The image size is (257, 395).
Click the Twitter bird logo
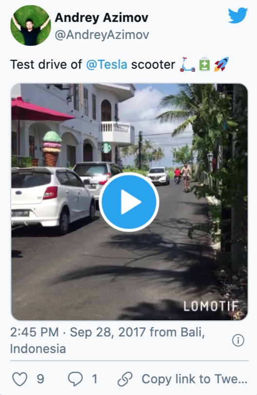[x=238, y=16]
